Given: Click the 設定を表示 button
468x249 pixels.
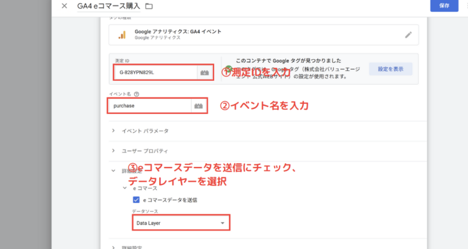Looking at the screenshot, I should click(x=391, y=69).
